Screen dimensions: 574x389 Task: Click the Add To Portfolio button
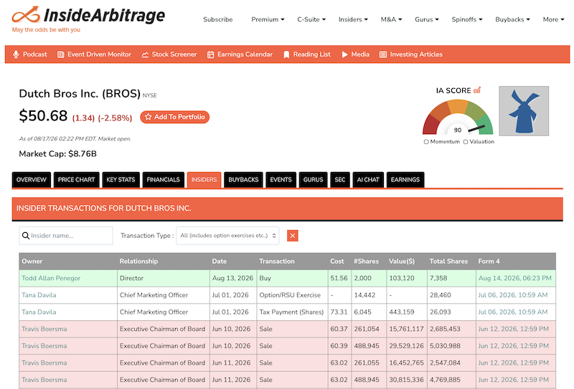[x=174, y=117]
